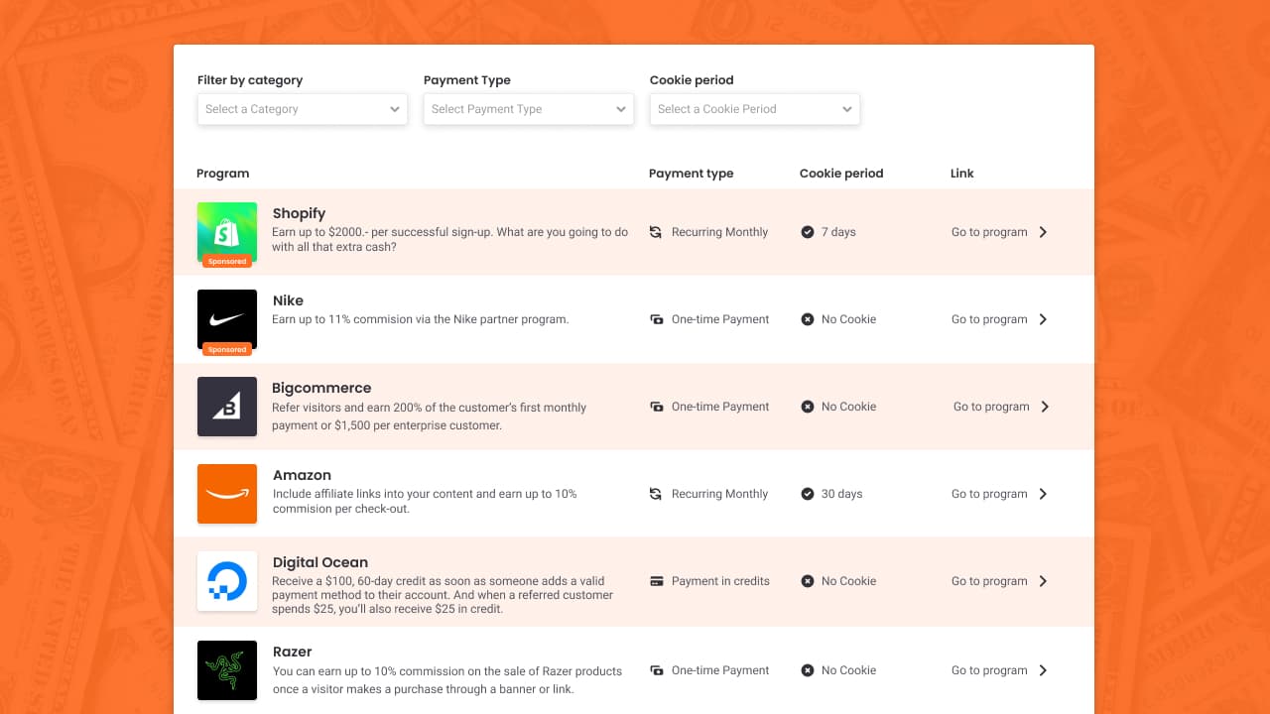Click the Digital Ocean logo

tap(227, 581)
